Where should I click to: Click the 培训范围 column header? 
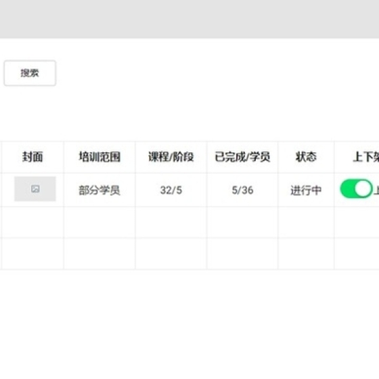point(99,157)
